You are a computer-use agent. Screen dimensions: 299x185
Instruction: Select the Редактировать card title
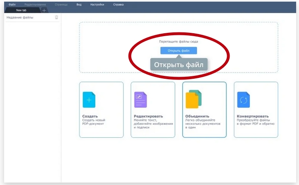point(148,116)
